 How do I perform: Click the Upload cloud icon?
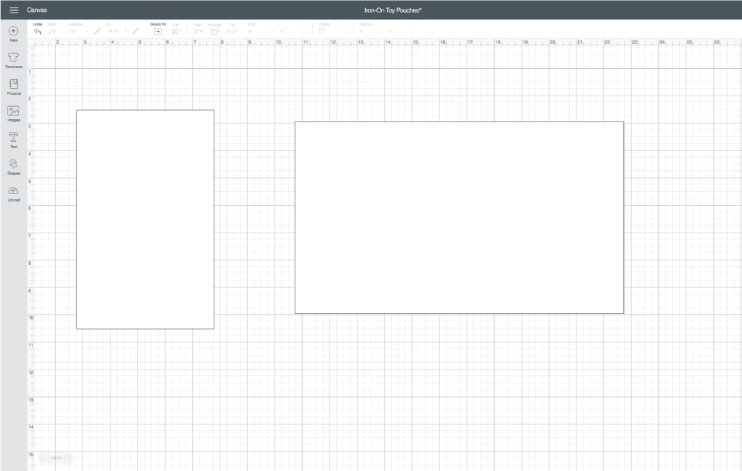pos(13,191)
